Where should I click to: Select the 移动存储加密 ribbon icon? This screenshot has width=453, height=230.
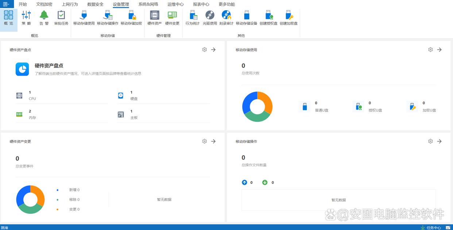(131, 17)
